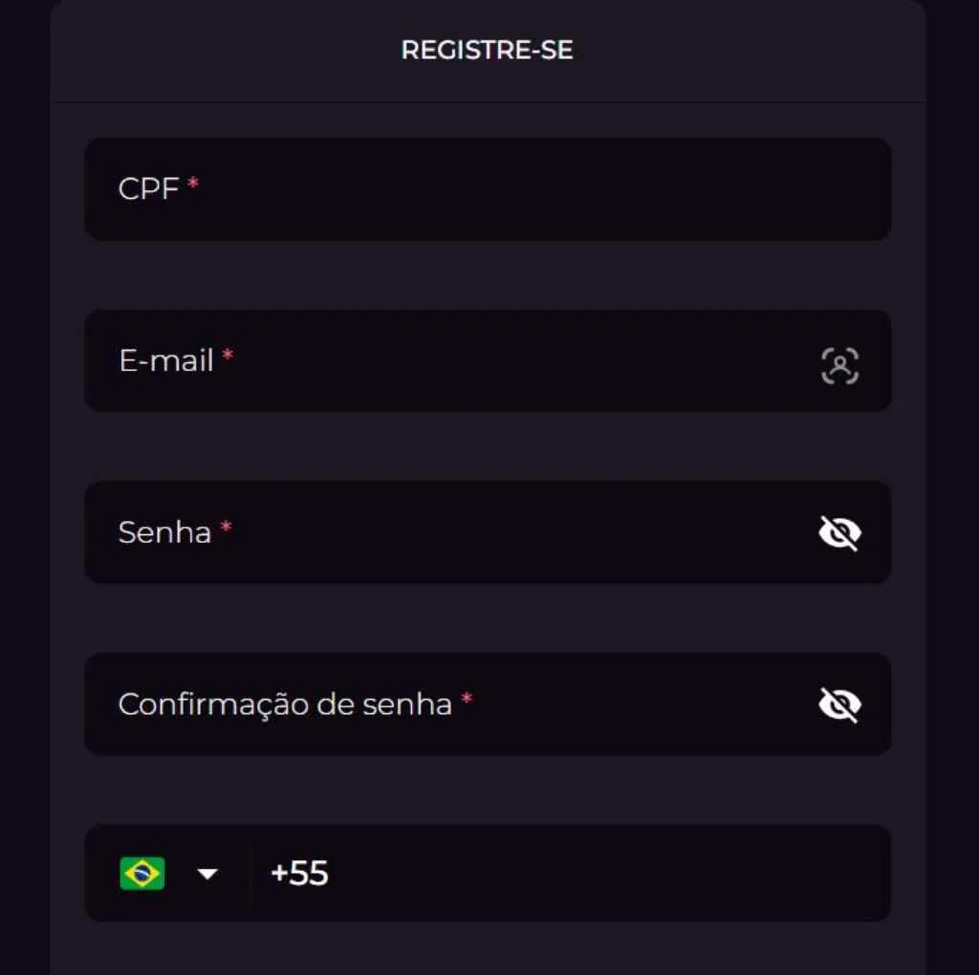Click the face-scan autofill icon in E-mail field
The height and width of the screenshot is (975, 979).
click(x=839, y=366)
